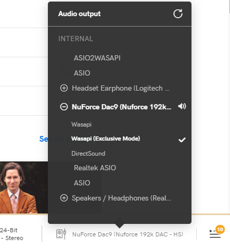Screen dimensions: 230x251
Task: Open the play queue with 10 badge
Action: point(216,232)
